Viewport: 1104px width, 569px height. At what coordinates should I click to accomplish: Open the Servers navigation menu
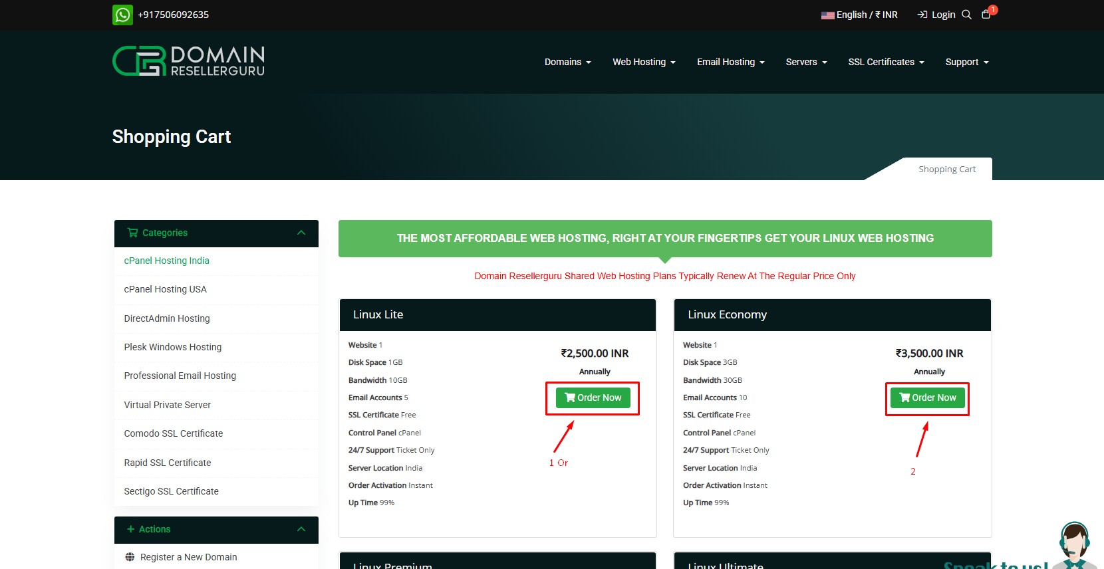(805, 62)
